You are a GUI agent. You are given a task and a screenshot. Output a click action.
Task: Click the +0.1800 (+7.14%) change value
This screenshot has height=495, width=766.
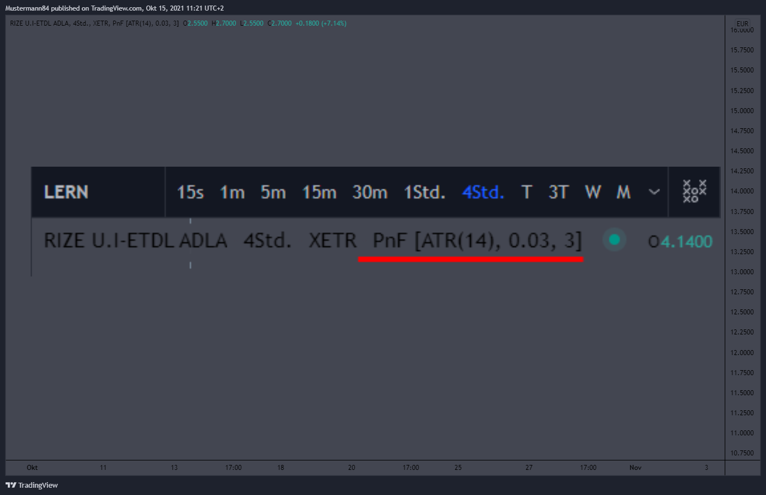click(x=321, y=23)
